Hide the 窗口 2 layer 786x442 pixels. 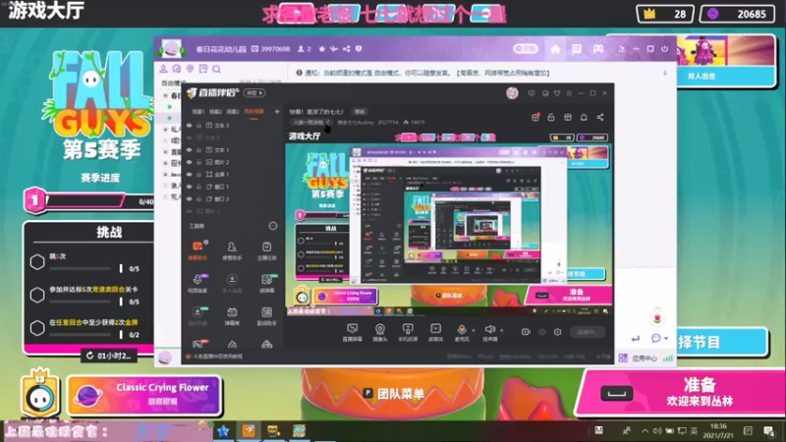tap(189, 199)
